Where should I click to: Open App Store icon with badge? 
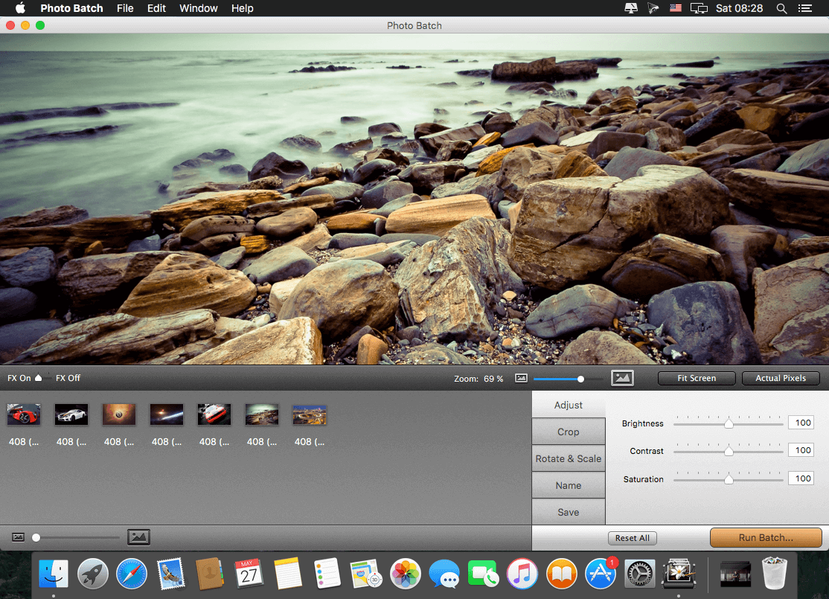(x=601, y=574)
